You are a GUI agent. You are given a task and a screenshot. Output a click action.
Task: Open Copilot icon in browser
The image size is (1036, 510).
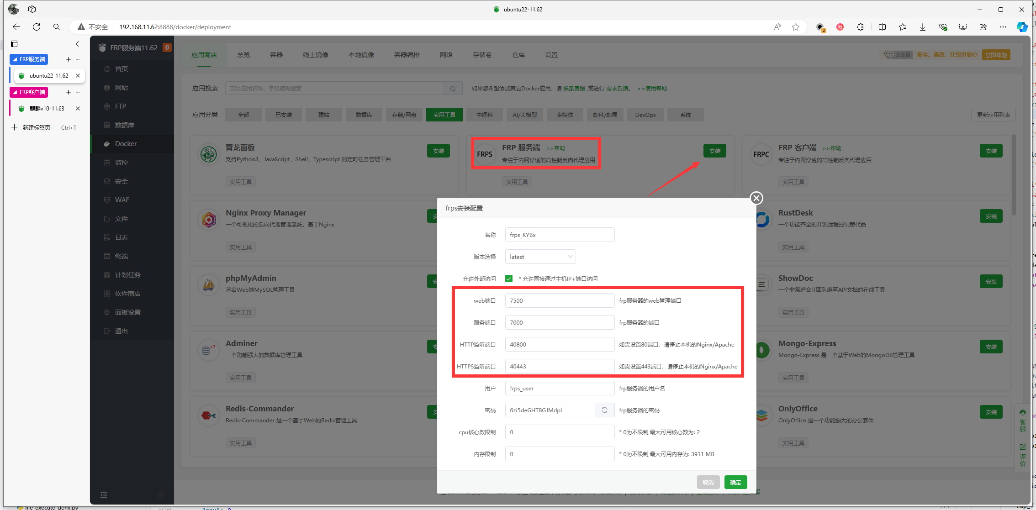click(1022, 27)
